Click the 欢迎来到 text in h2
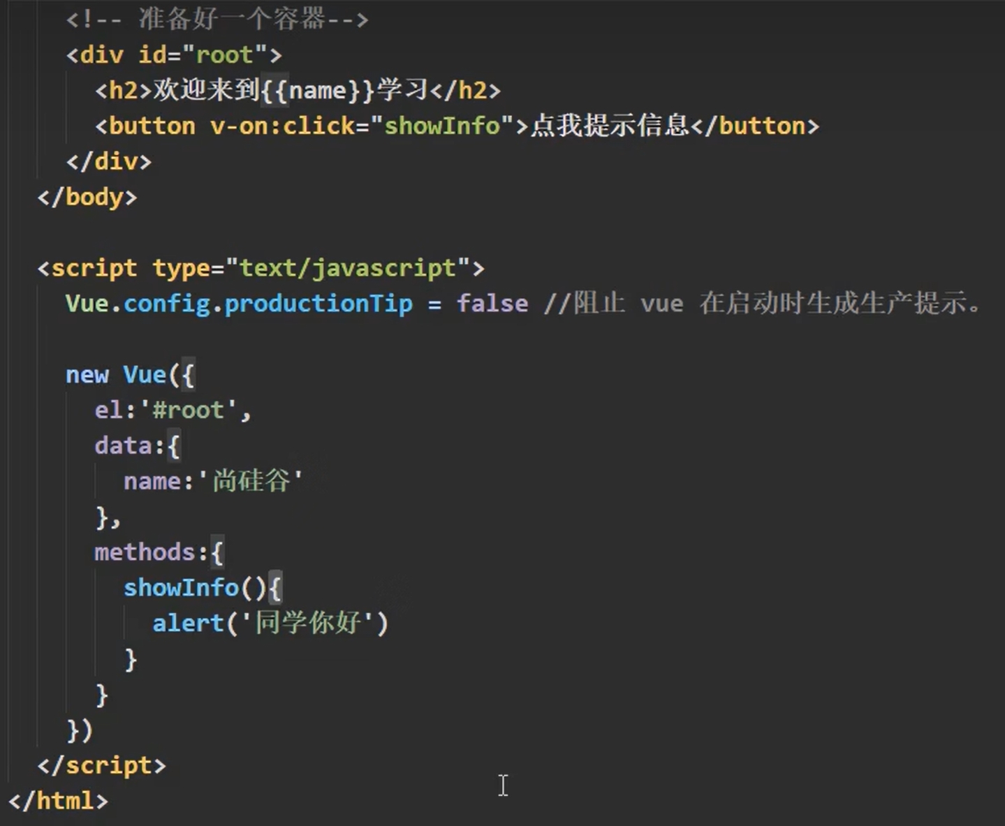Screen dimensions: 1005x826 click(x=207, y=90)
